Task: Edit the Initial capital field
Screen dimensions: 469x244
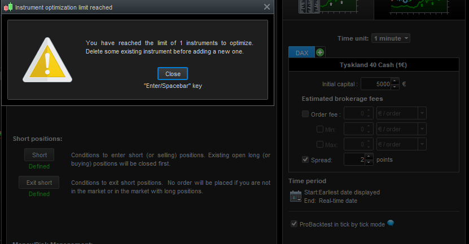Action: pyautogui.click(x=376, y=84)
